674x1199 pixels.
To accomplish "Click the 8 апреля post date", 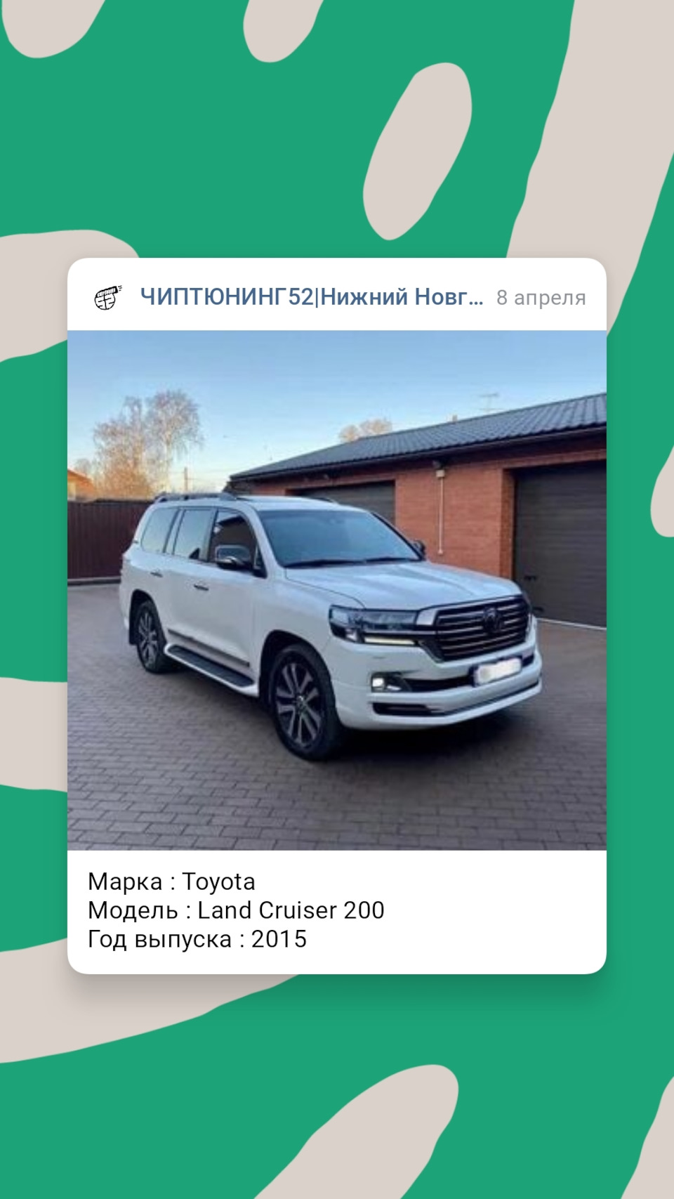I will [541, 298].
